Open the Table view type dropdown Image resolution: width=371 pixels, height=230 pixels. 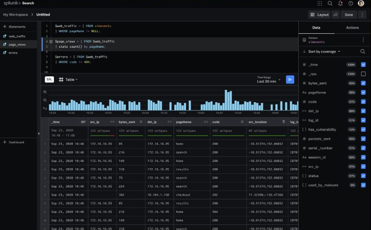(x=68, y=79)
